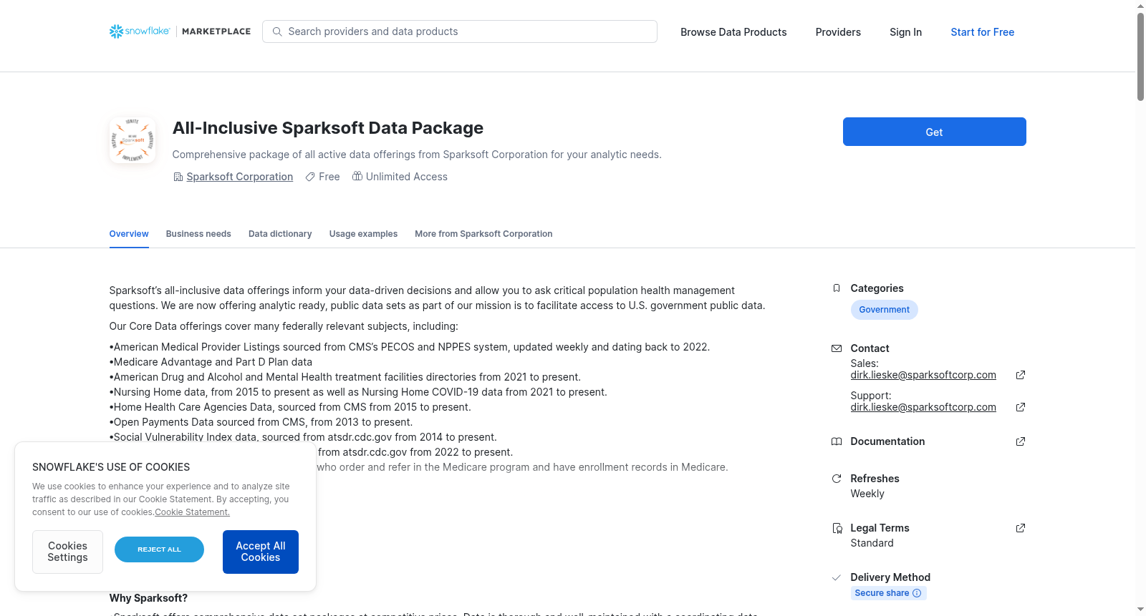Click the Snowflake logo icon
Viewport: 1146px width, 616px height.
[116, 31]
